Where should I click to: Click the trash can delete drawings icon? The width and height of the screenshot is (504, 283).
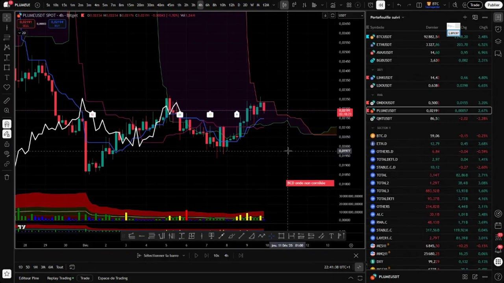[7, 177]
